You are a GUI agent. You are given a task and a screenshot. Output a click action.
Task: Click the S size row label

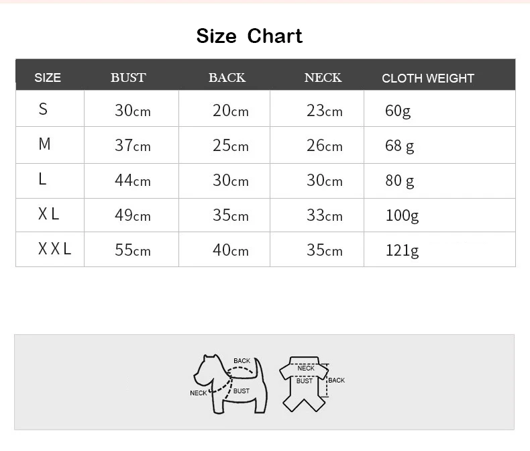pos(44,109)
